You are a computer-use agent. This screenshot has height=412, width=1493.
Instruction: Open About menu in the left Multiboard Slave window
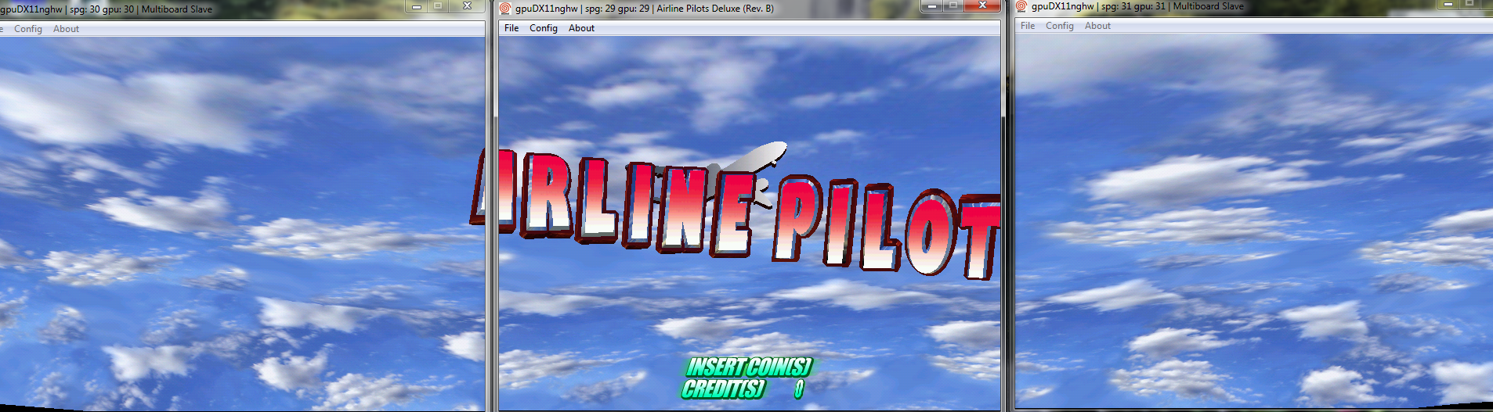66,29
